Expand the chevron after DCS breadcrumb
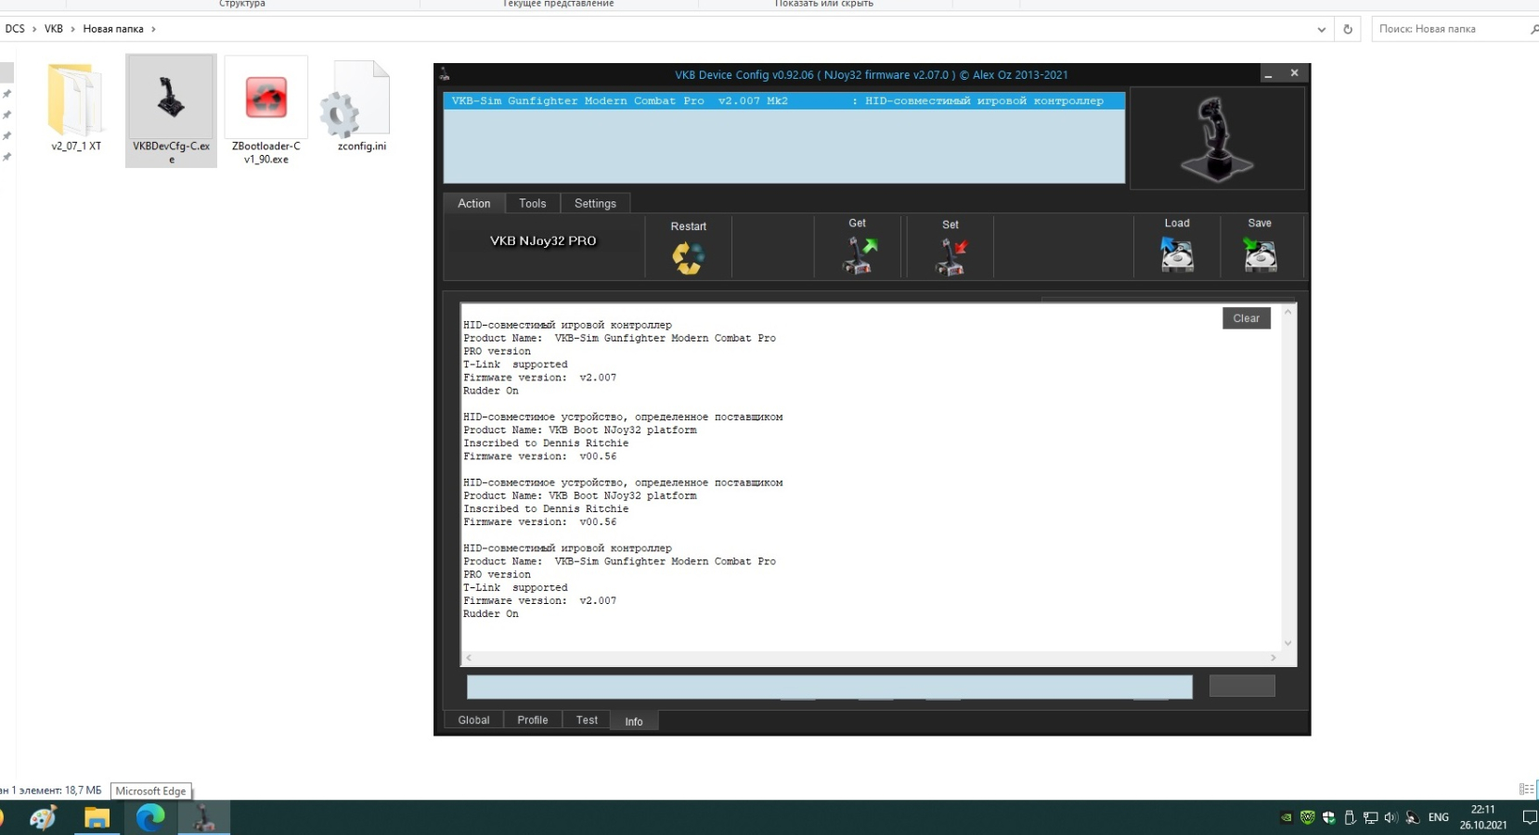 34,29
